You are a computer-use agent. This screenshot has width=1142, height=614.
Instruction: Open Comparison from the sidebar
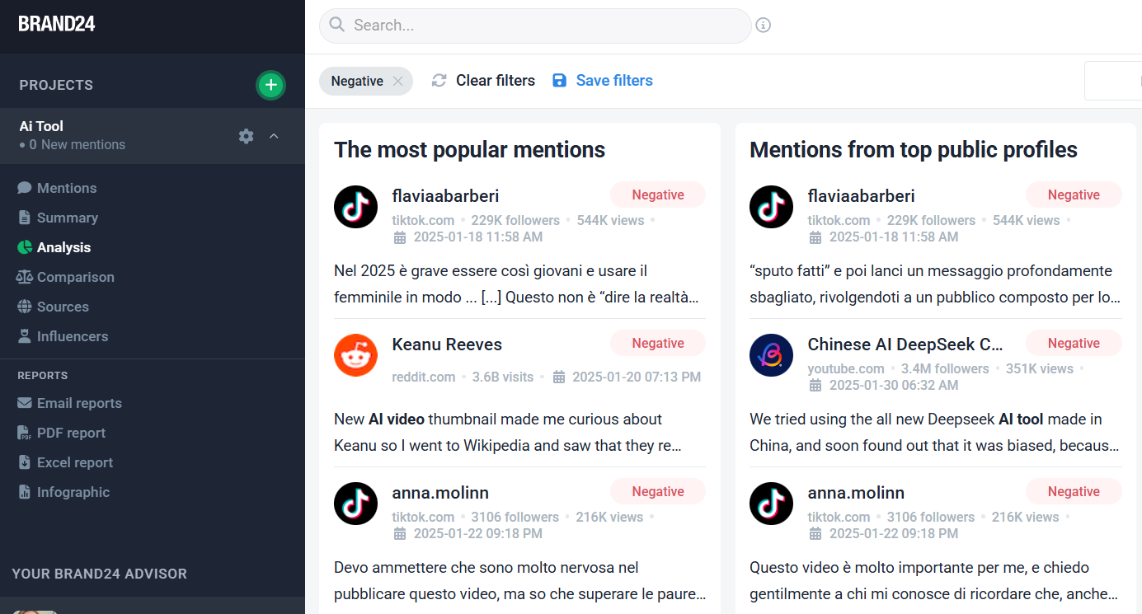point(75,277)
